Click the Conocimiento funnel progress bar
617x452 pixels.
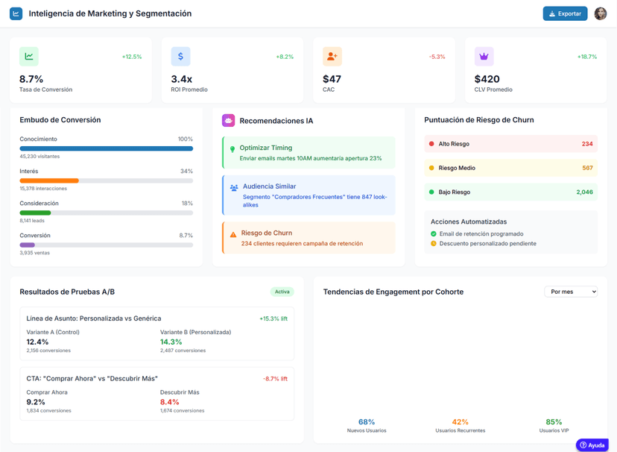(x=107, y=148)
